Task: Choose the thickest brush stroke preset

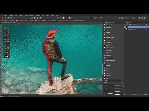Action: (x=114, y=94)
